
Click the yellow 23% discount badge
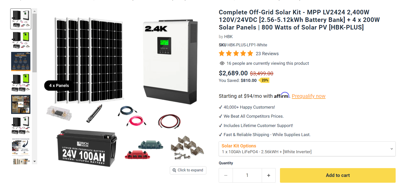(x=265, y=80)
